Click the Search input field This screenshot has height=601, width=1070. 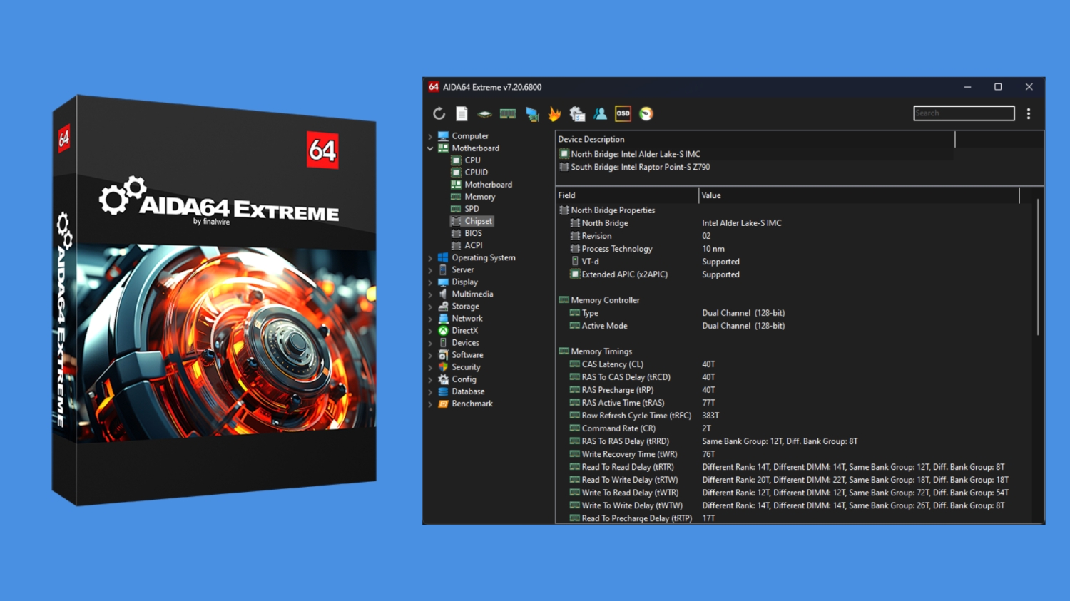(964, 113)
